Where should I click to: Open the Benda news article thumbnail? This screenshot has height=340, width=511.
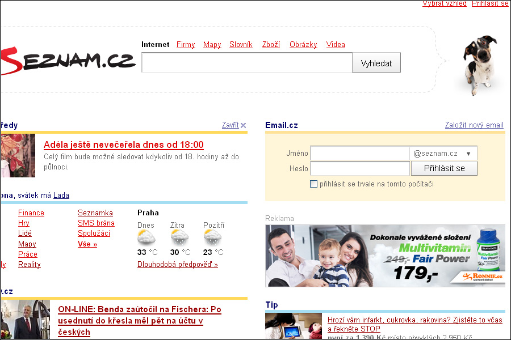tap(26, 320)
